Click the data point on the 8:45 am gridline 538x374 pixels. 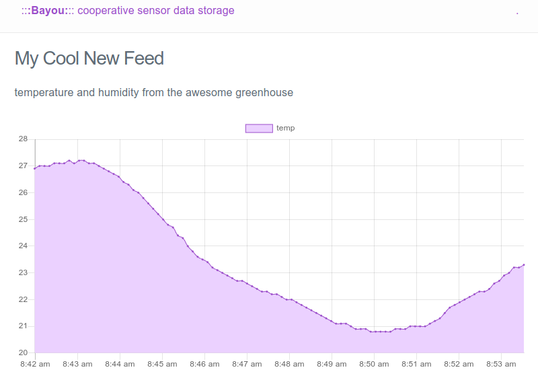pyautogui.click(x=163, y=219)
